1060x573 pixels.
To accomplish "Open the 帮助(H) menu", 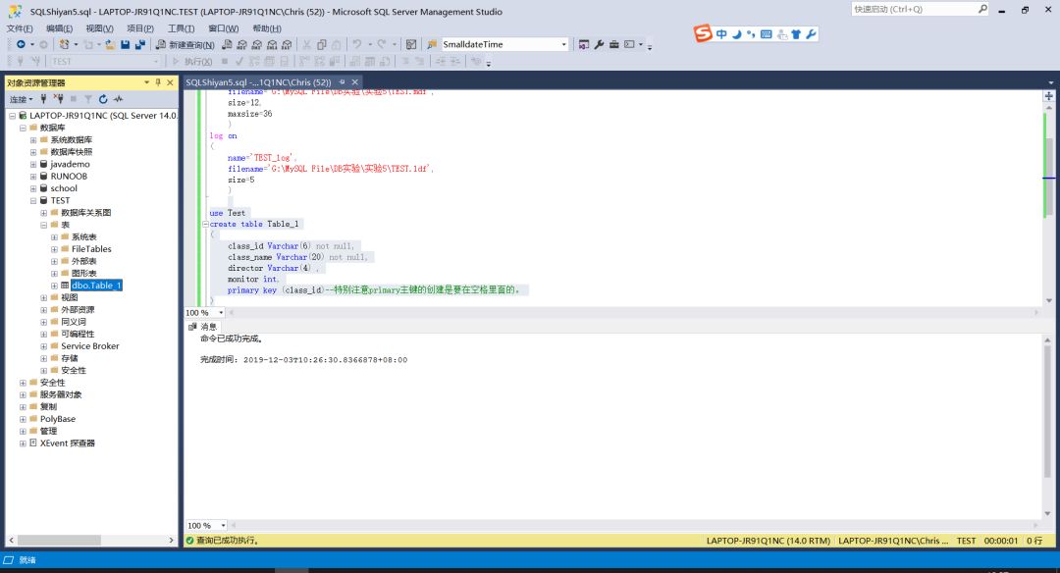I will coord(266,28).
